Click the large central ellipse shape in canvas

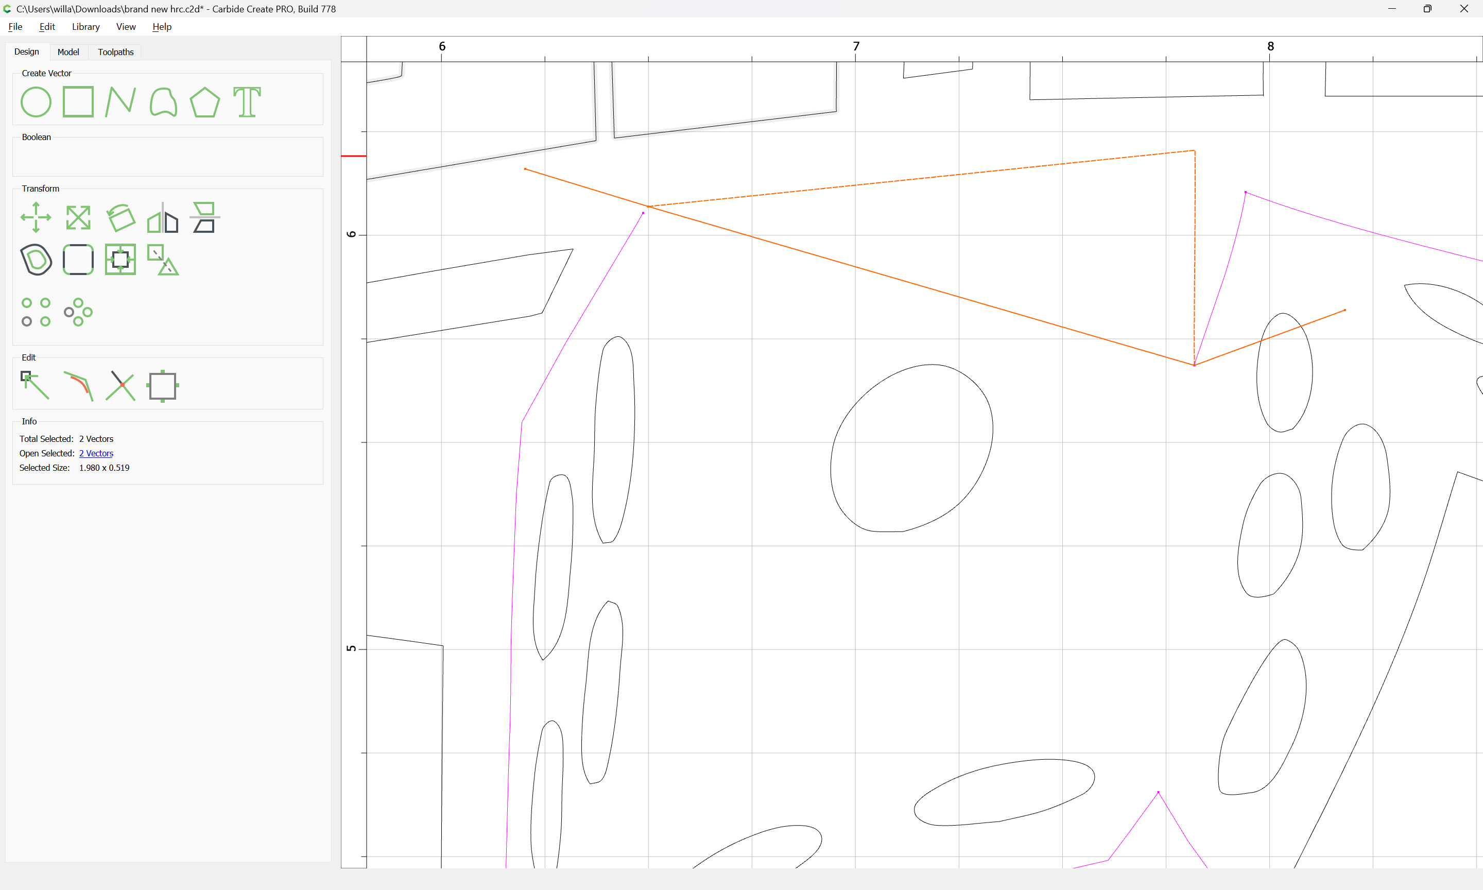pyautogui.click(x=911, y=449)
